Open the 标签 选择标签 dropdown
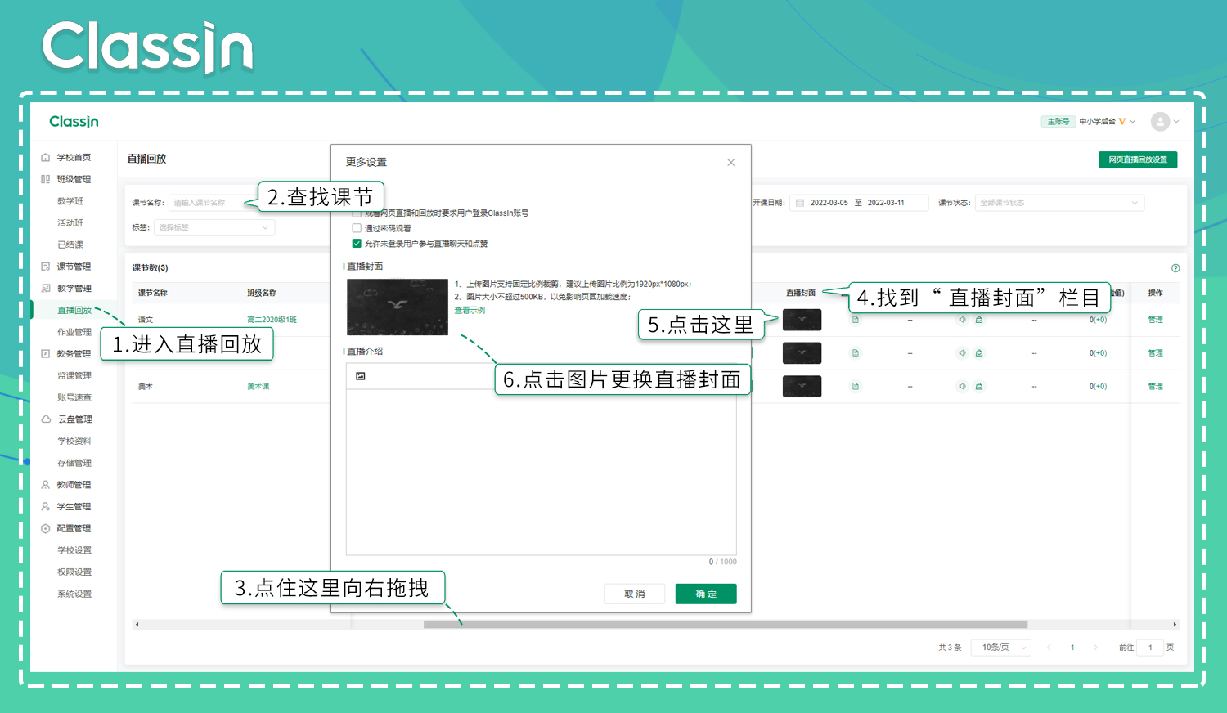The image size is (1227, 713). (x=214, y=227)
